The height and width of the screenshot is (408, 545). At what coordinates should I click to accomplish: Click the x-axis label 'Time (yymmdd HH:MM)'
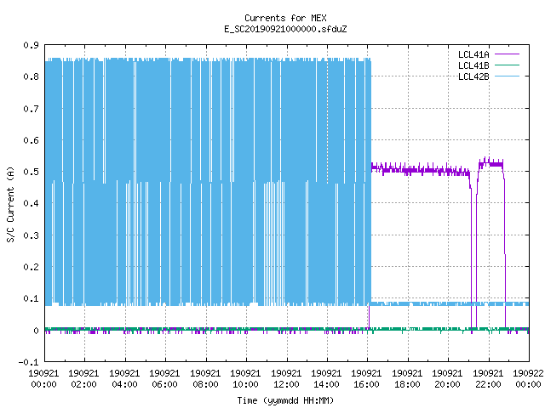pyautogui.click(x=285, y=400)
